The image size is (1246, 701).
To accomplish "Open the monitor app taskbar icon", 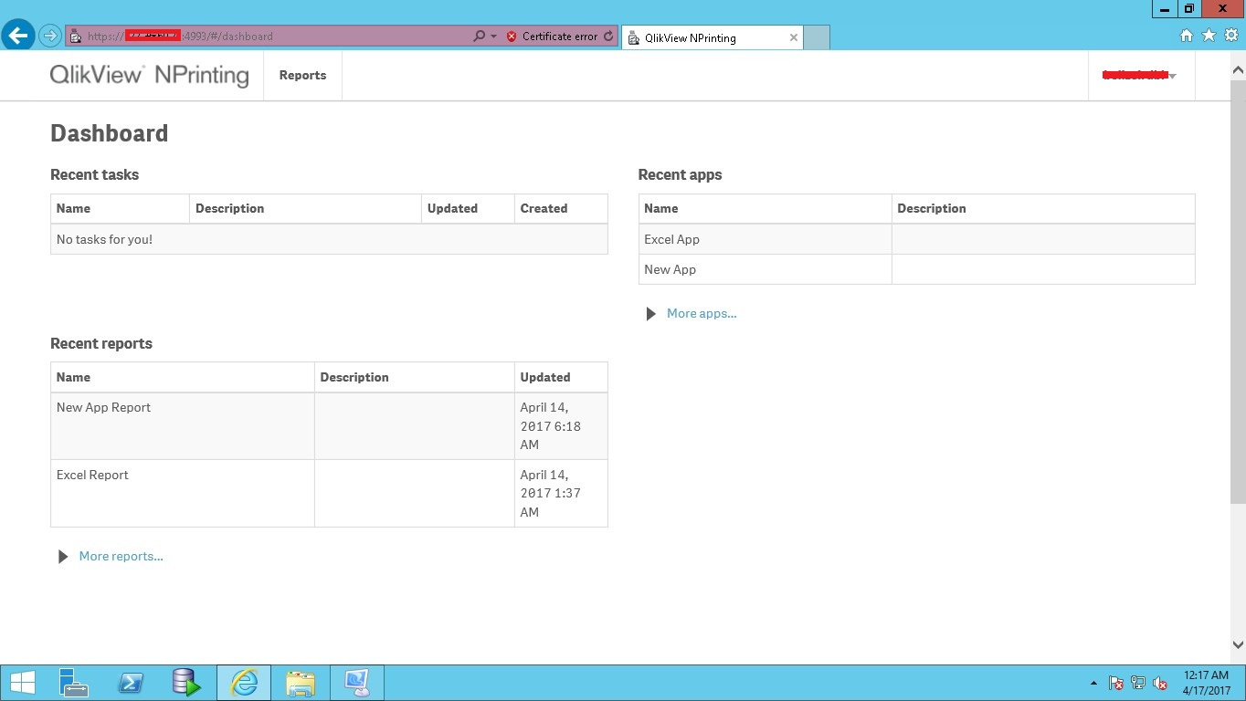I will (x=356, y=683).
